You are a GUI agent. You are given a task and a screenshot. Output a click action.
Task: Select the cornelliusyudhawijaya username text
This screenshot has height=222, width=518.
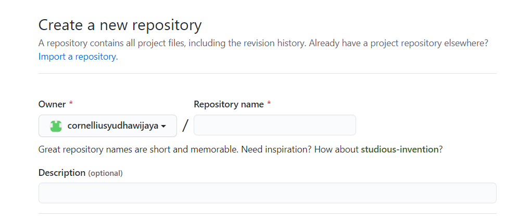tap(112, 126)
